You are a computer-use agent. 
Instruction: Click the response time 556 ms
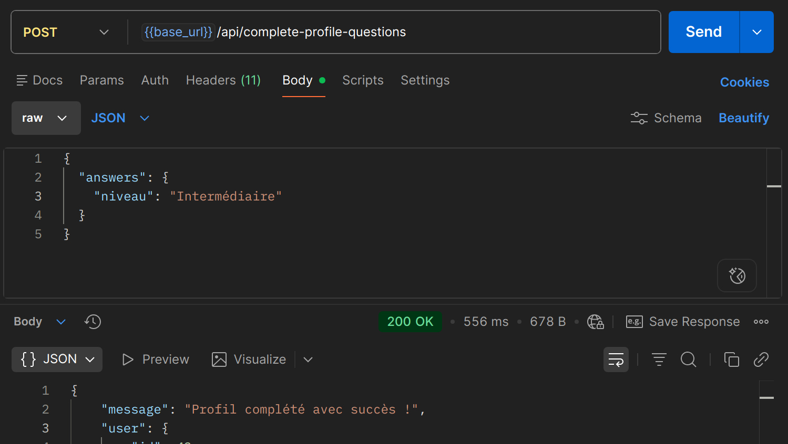click(x=486, y=322)
